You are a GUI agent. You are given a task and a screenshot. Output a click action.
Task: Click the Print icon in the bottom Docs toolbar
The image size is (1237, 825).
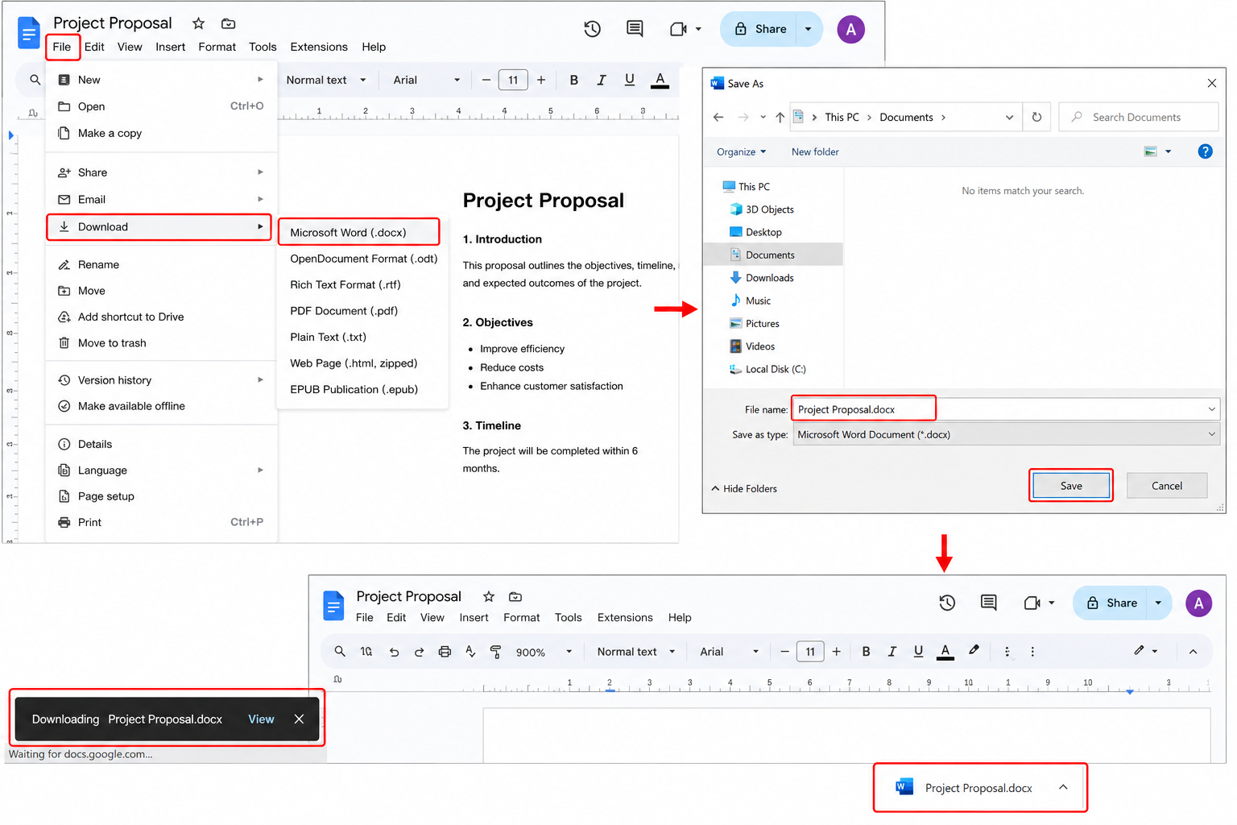445,652
